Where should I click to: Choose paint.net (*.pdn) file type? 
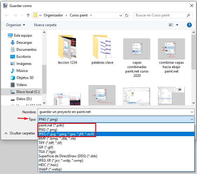coord(52,126)
